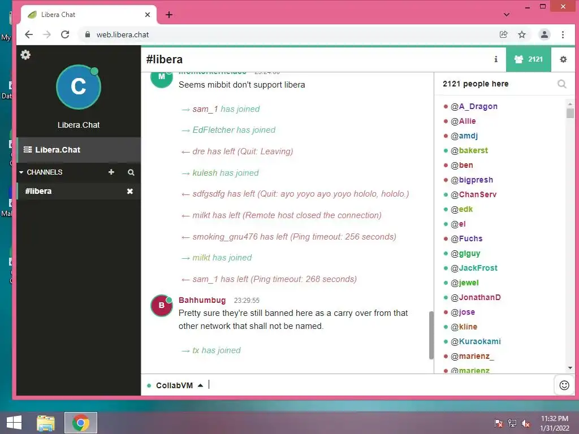
Task: Click the chat message scrollbar thumb
Action: [431, 335]
